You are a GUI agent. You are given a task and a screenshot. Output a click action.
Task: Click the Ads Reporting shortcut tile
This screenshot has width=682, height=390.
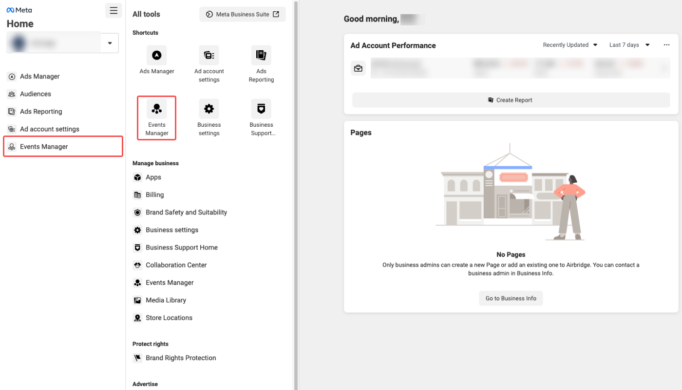click(261, 64)
